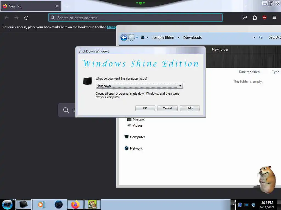Restore down the Firefox window

(x=271, y=3)
